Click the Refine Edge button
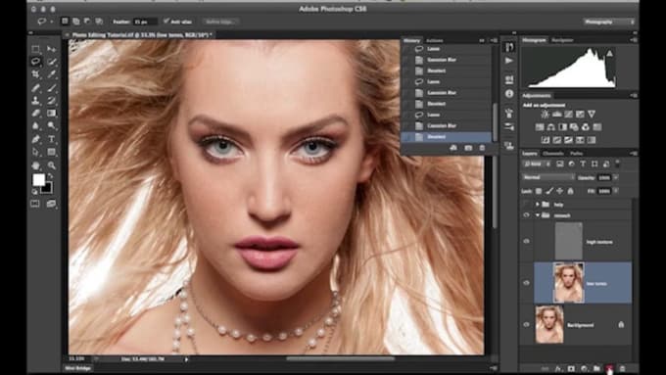 tap(220, 22)
